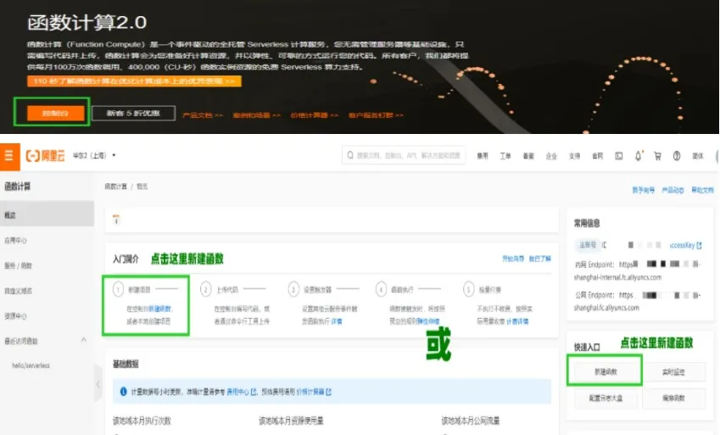Screen dimensions: 720x435
Task: Click the Aliyun (阿里云) logo
Action: tap(46, 156)
